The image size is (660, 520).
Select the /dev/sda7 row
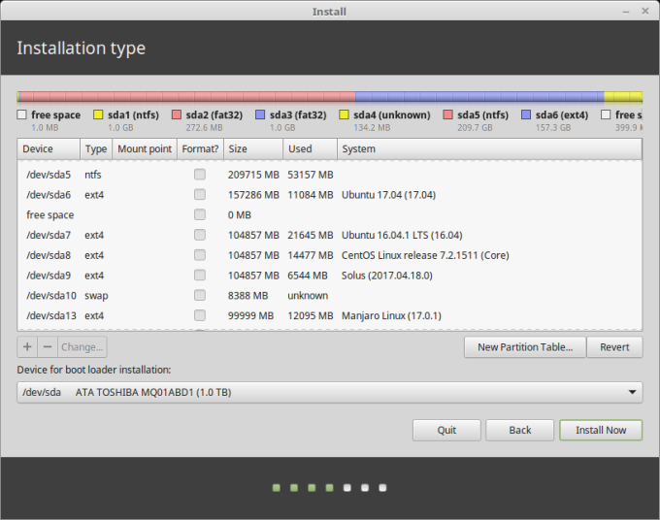tap(330, 235)
